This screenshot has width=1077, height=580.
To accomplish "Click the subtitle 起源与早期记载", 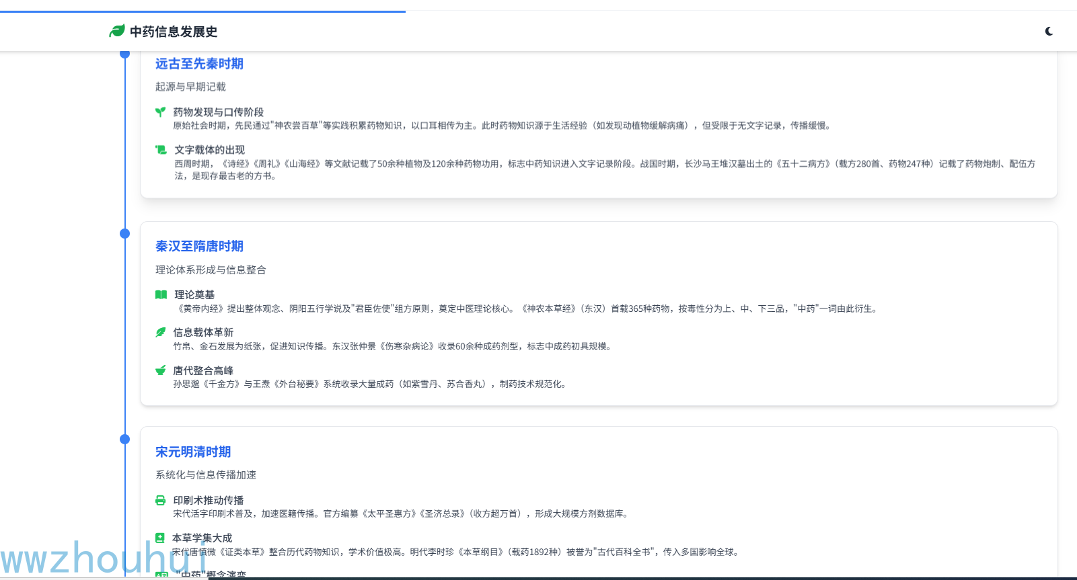I will (190, 87).
